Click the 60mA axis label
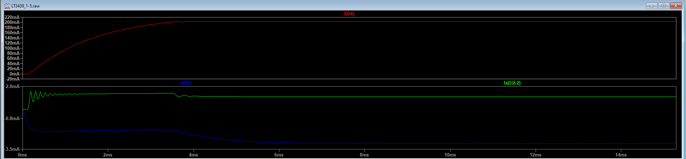Viewport: 686px width, 159px height. click(13, 58)
